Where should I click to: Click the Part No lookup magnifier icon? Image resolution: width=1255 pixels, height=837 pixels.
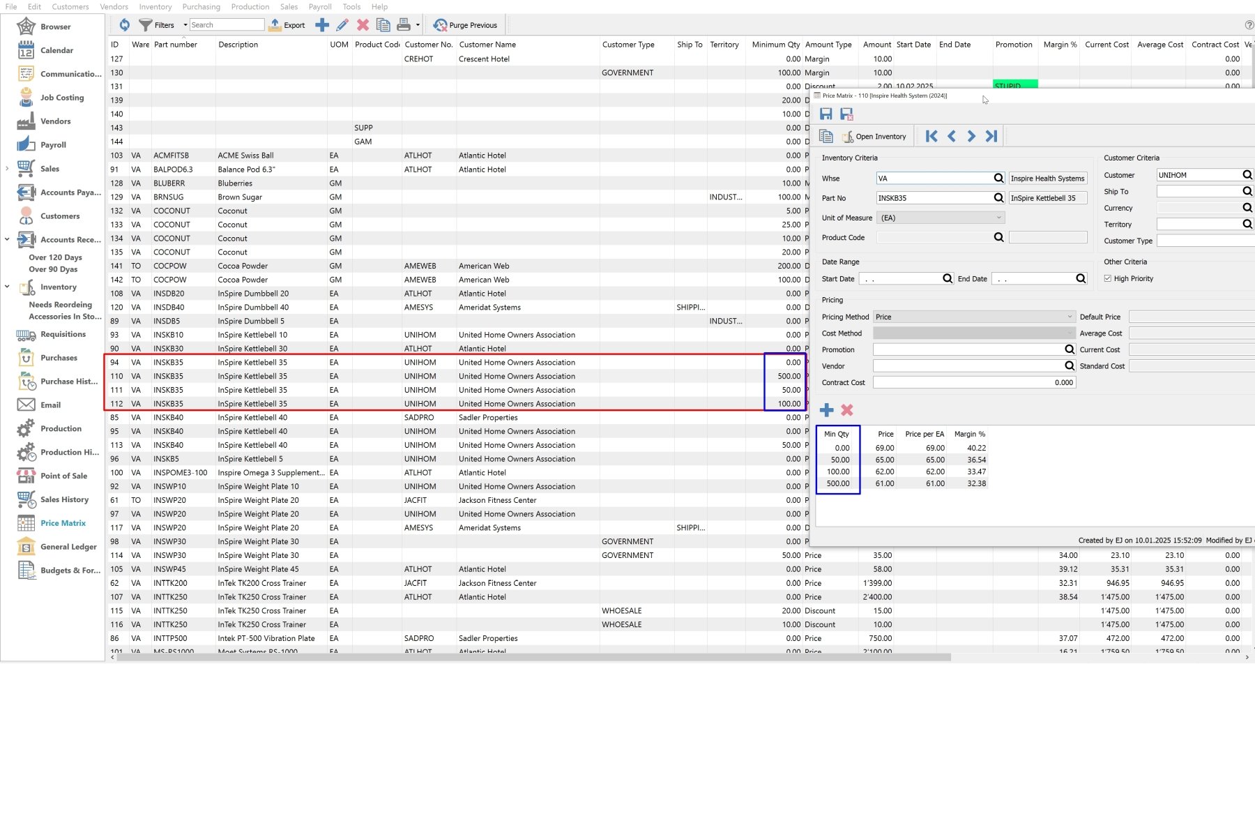click(998, 198)
